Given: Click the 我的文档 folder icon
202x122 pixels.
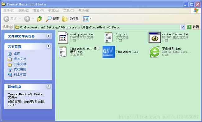Looking at the screenshot, I should click(x=10, y=59).
